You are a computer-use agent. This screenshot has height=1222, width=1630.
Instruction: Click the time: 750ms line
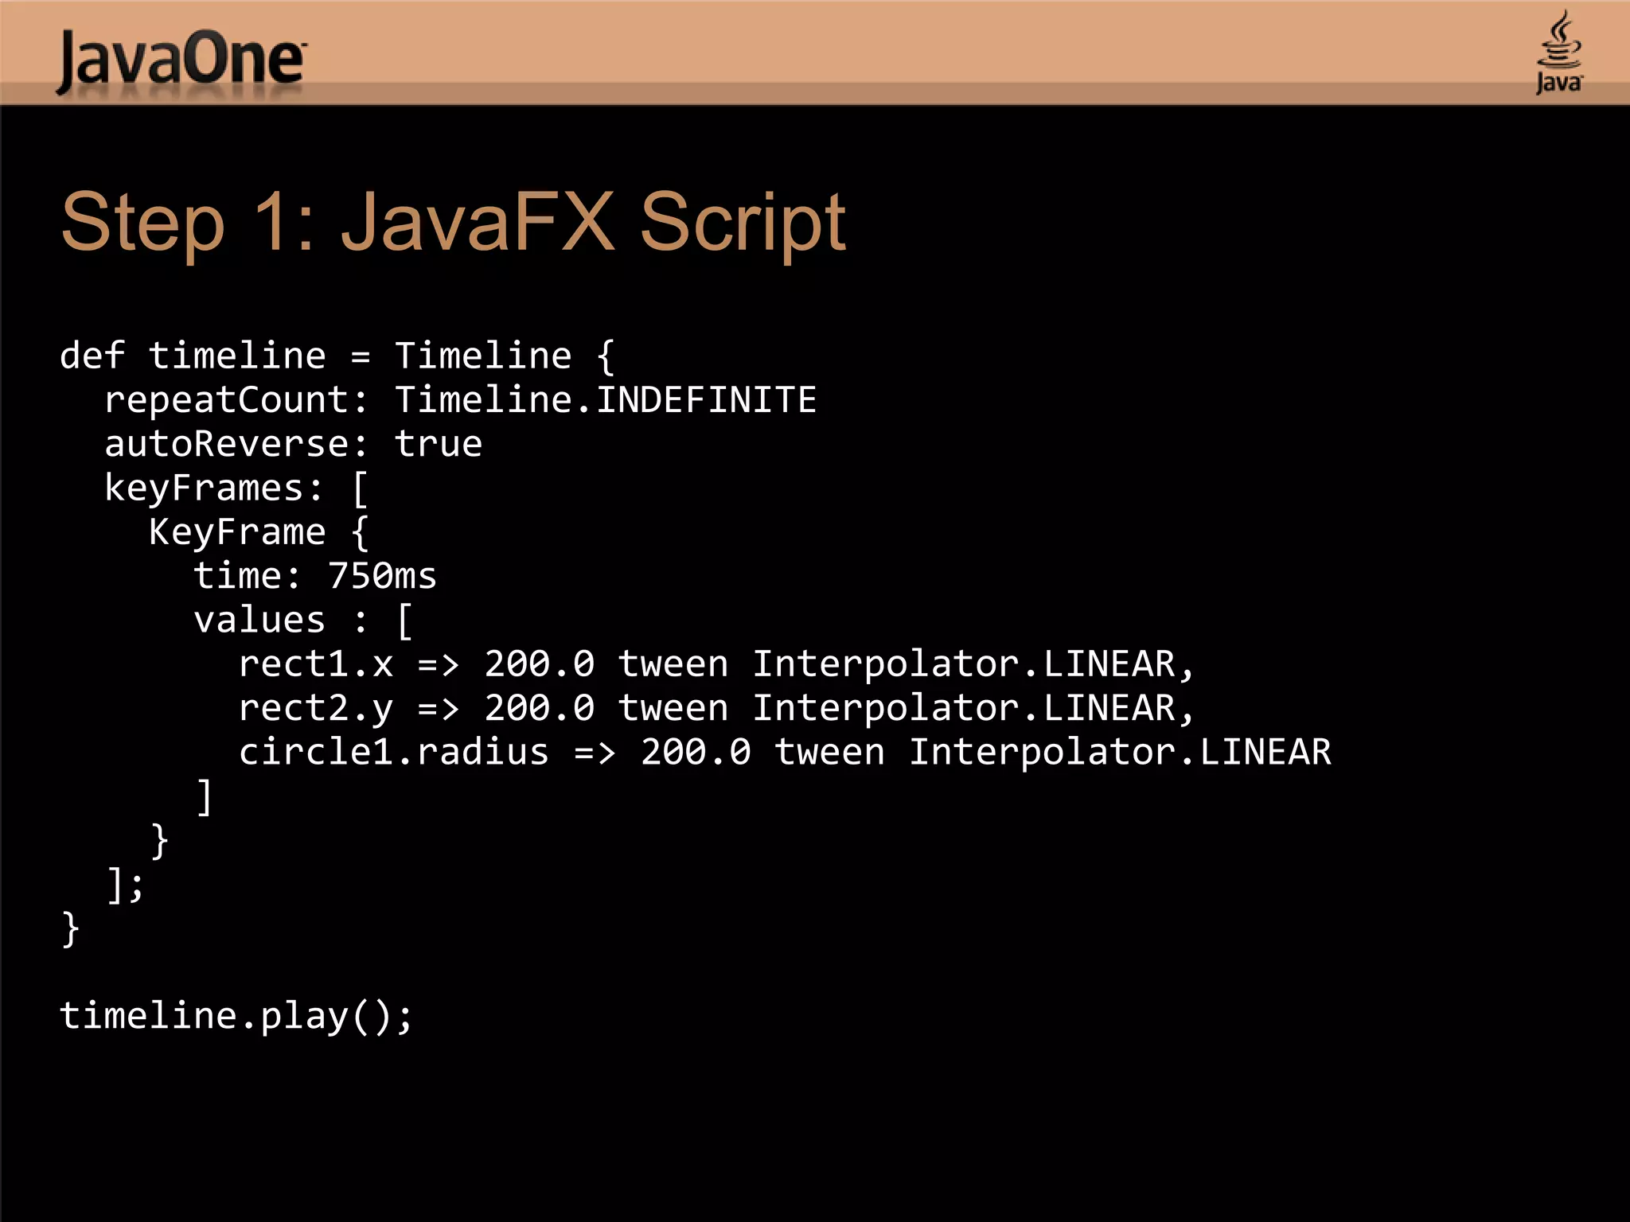click(315, 576)
